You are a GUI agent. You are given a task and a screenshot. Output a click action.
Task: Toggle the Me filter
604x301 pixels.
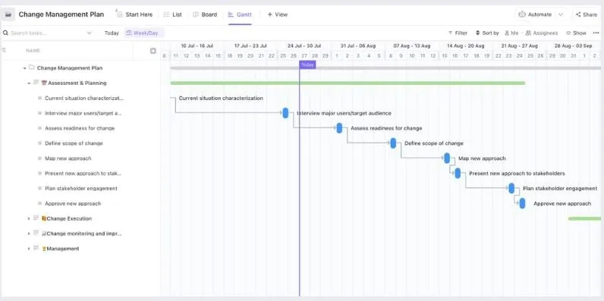pos(511,33)
